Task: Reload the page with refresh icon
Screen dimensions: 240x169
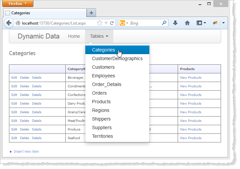Action: (x=112, y=23)
